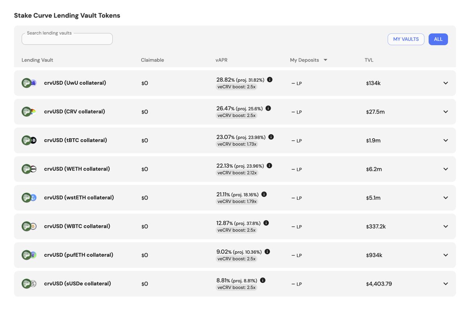The image size is (470, 311).
Task: Click the crvUSD (pufETH collateral) name
Action: point(78,255)
